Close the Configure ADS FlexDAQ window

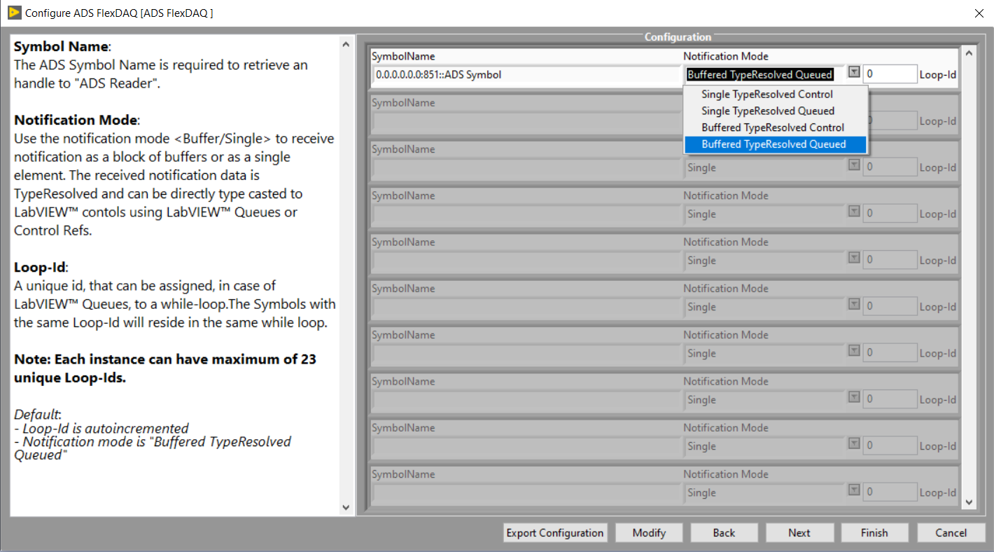[979, 13]
